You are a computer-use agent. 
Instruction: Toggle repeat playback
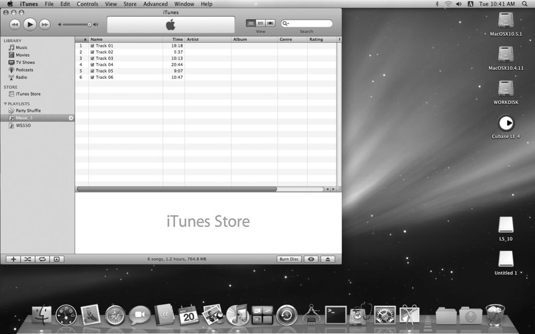[x=42, y=259]
